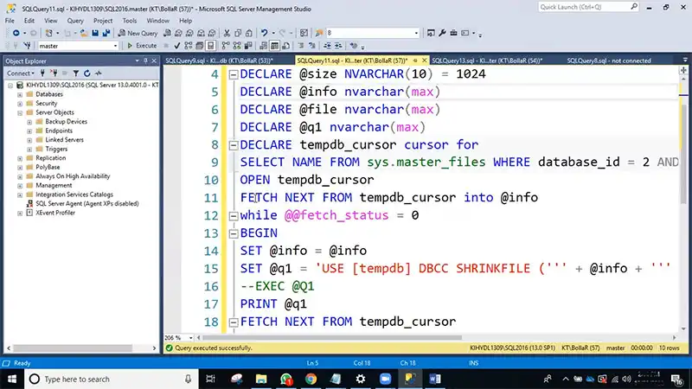This screenshot has height=389, width=692.
Task: Click the Parse query checkmark icon
Action: point(177,46)
